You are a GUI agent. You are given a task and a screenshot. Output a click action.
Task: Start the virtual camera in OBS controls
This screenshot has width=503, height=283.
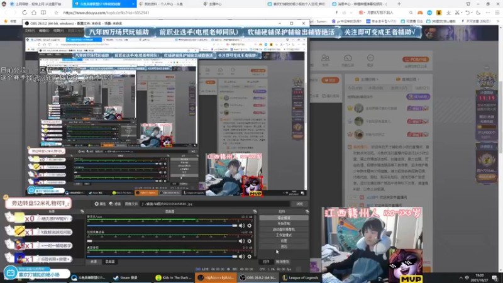pos(284,230)
